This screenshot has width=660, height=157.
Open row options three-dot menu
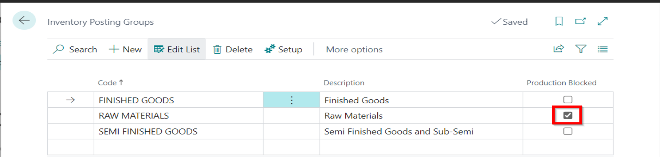[x=291, y=100]
